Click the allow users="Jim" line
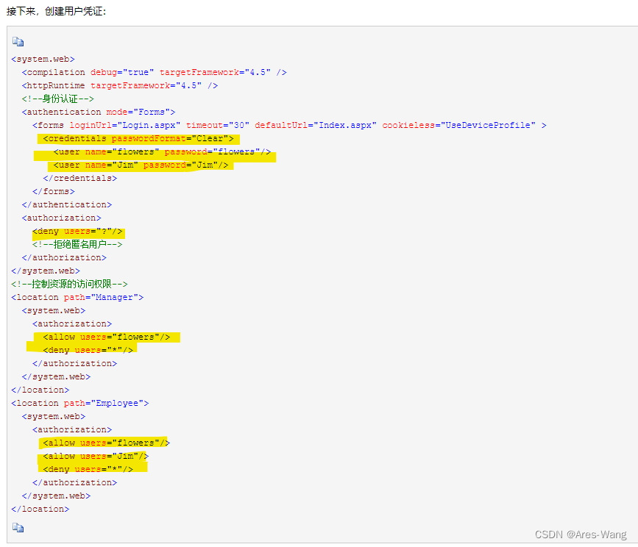This screenshot has width=638, height=547. pos(96,456)
